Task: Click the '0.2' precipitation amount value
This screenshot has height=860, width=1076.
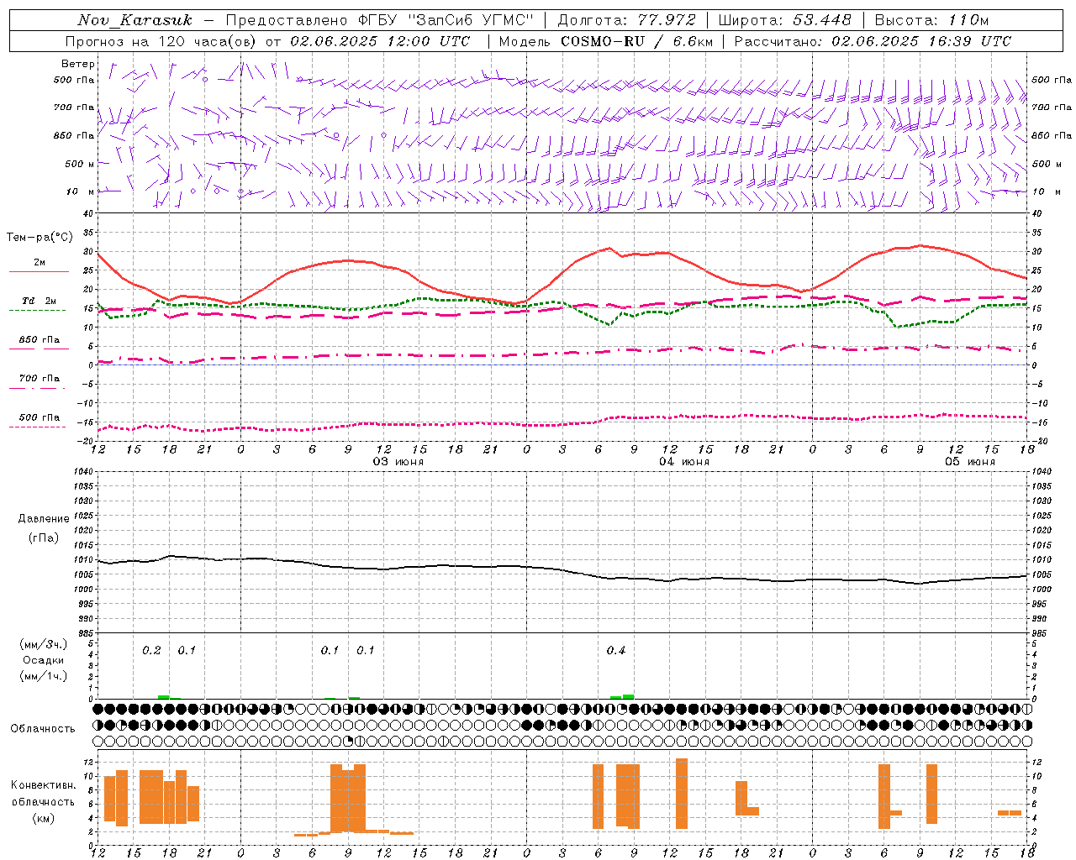Action: point(151,651)
